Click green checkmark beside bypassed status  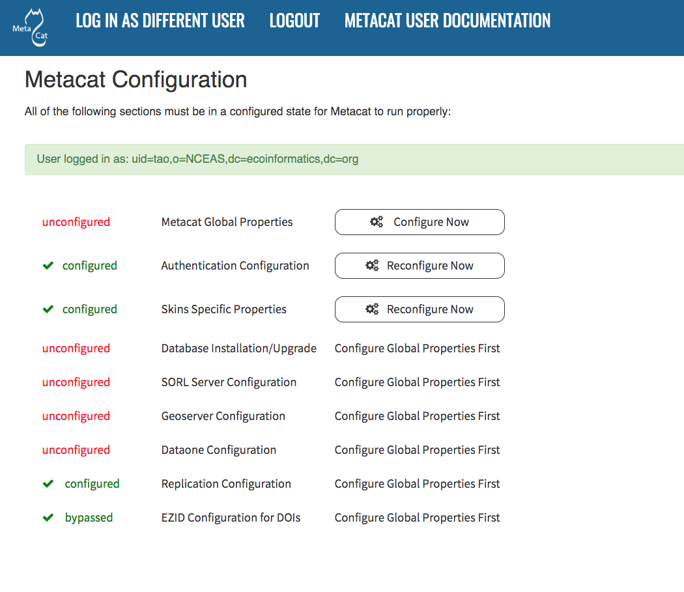[48, 518]
